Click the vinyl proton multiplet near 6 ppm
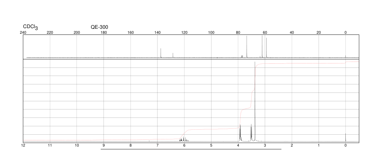This screenshot has height=165, width=384. pyautogui.click(x=184, y=139)
